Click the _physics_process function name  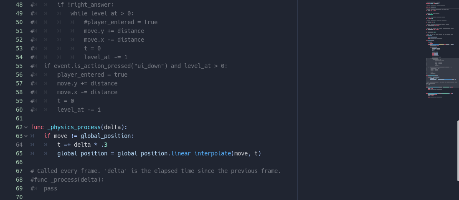[74, 127]
